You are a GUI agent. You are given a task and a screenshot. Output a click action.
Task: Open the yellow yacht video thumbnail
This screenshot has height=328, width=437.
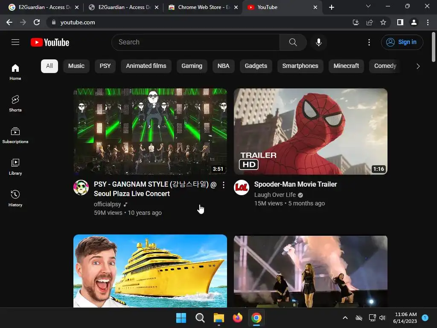(150, 271)
